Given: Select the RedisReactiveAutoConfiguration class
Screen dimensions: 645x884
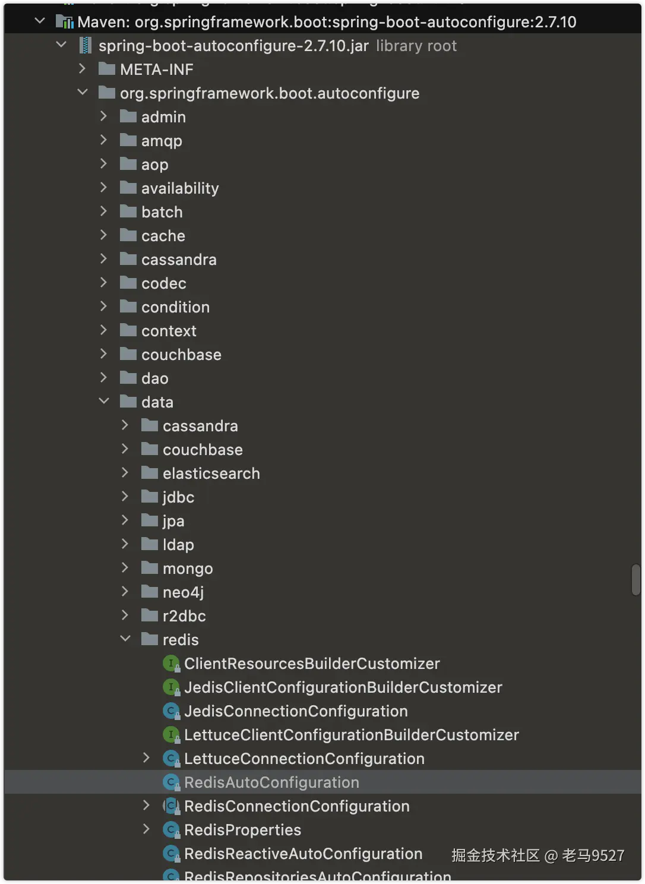Looking at the screenshot, I should click(303, 854).
